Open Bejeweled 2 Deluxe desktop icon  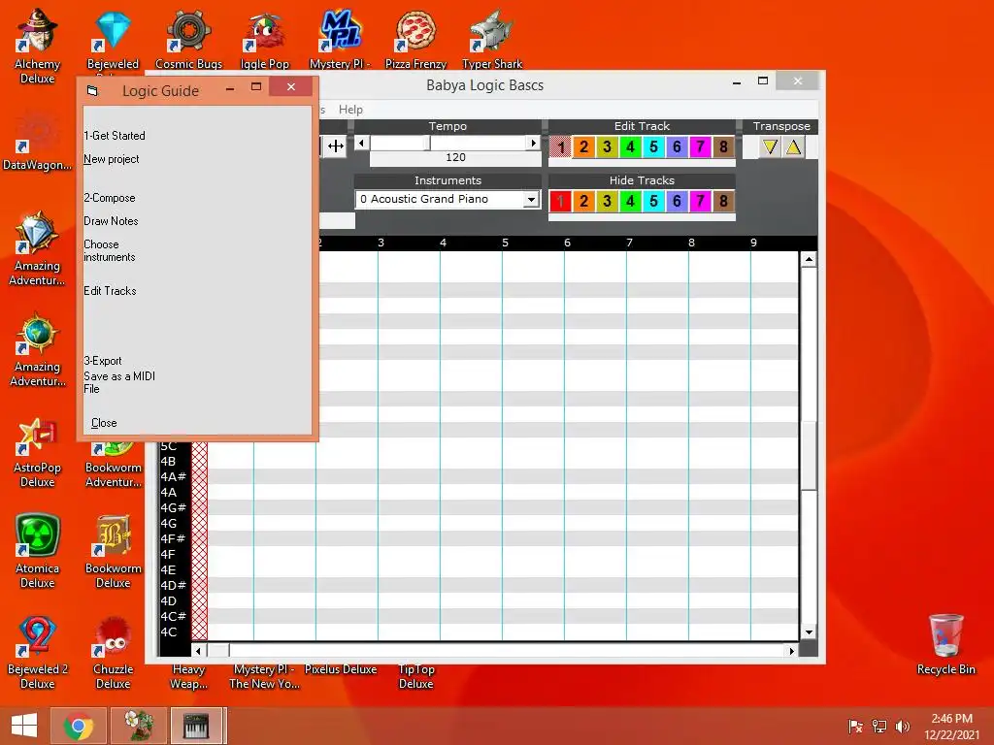pyautogui.click(x=38, y=653)
